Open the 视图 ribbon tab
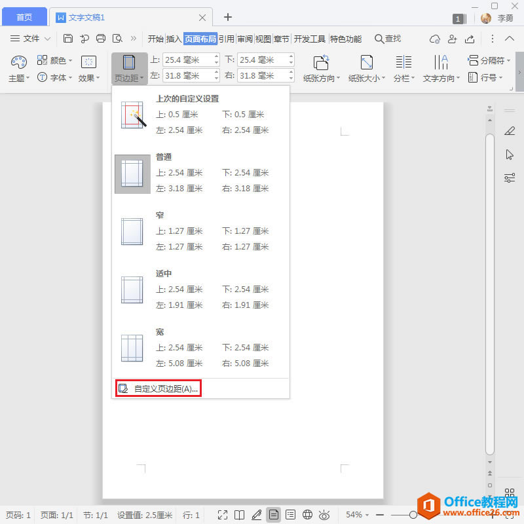The width and height of the screenshot is (524, 524). tap(263, 39)
